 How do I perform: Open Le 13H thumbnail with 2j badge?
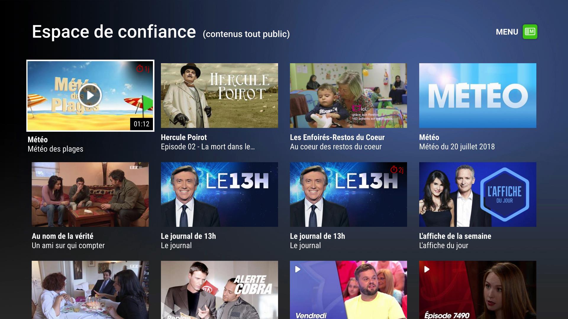pyautogui.click(x=348, y=194)
